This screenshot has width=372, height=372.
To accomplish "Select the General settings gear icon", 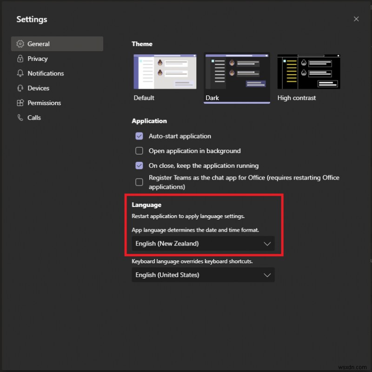I will pyautogui.click(x=20, y=44).
